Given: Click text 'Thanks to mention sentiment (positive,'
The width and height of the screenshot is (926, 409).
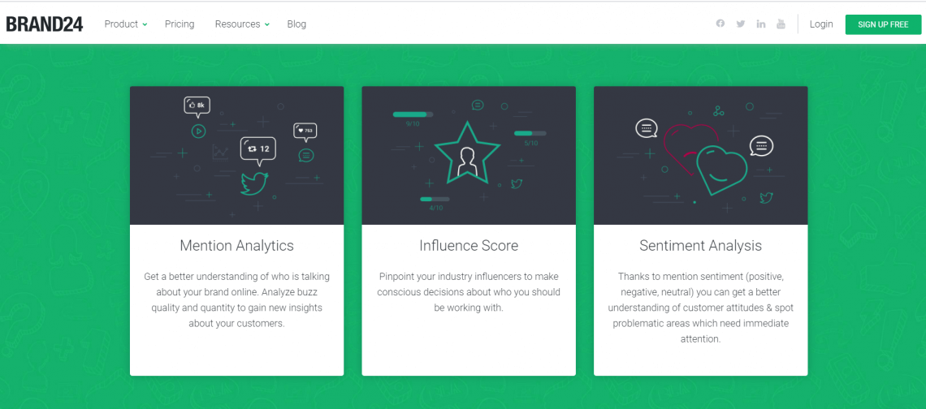Looking at the screenshot, I should click(700, 276).
